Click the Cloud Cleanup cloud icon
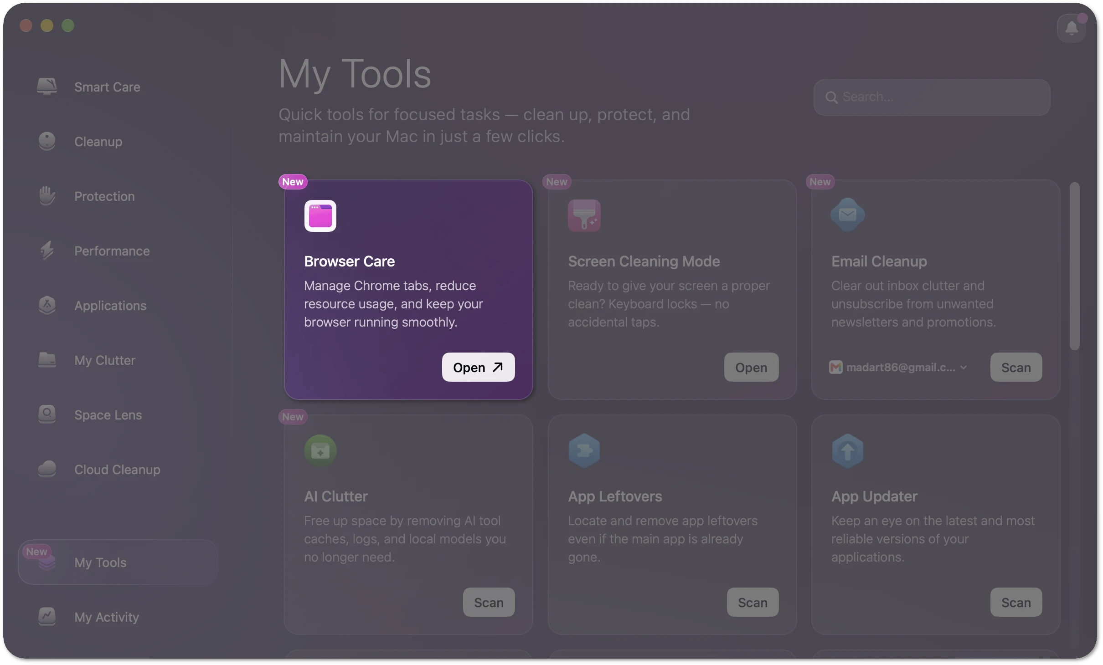Image resolution: width=1103 pixels, height=665 pixels. tap(47, 469)
